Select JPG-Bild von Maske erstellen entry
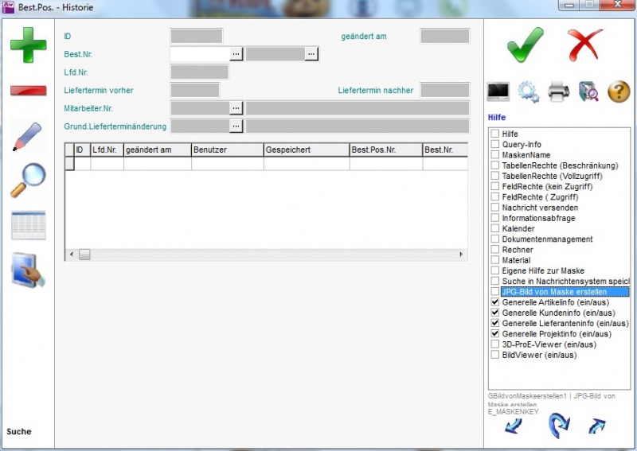This screenshot has height=451, width=637. click(565, 292)
